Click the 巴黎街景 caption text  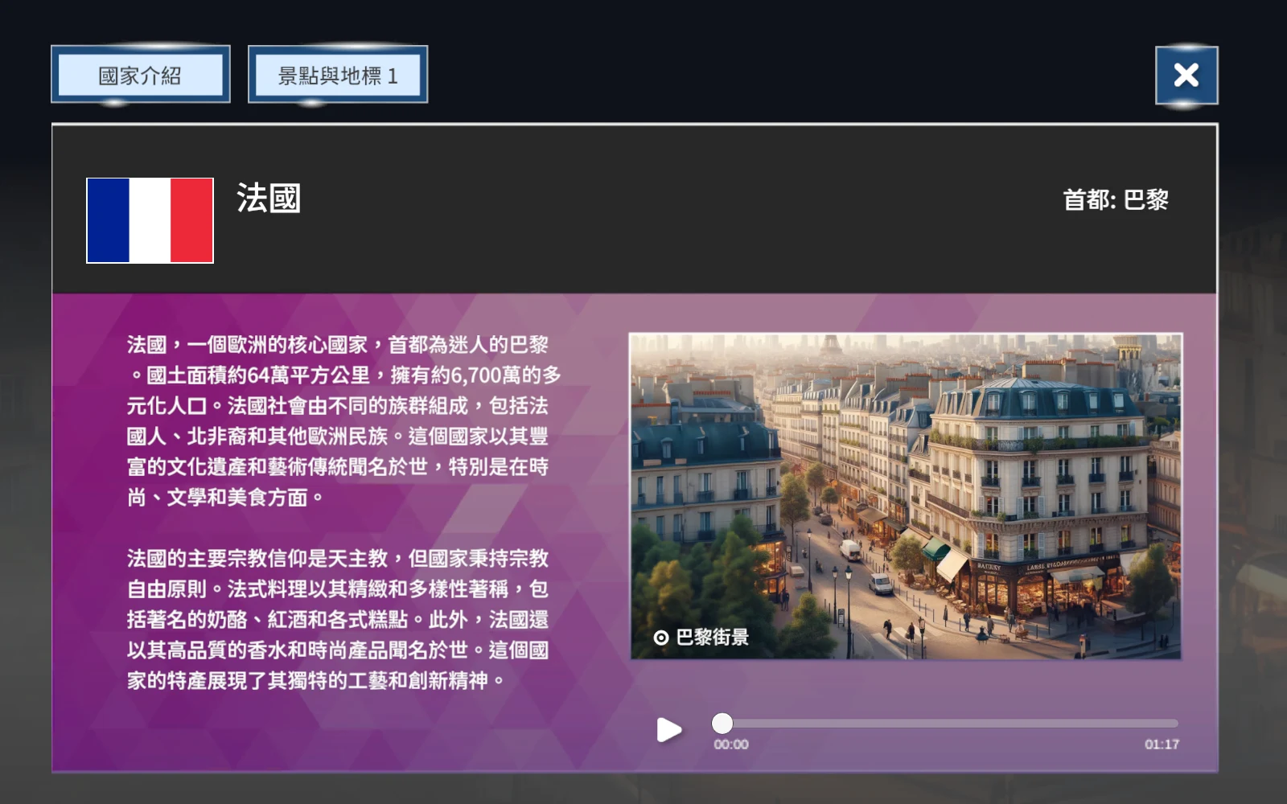coord(713,637)
